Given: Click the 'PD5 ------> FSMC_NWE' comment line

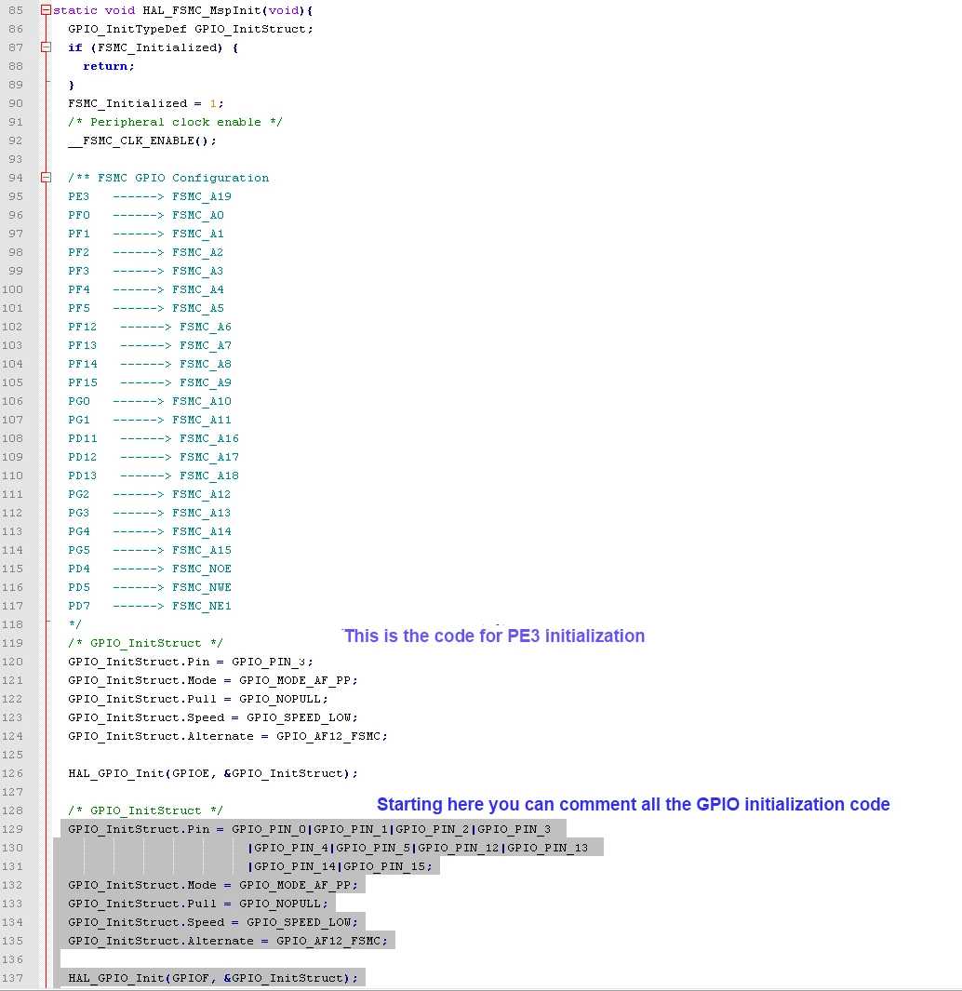Looking at the screenshot, I should 150,588.
